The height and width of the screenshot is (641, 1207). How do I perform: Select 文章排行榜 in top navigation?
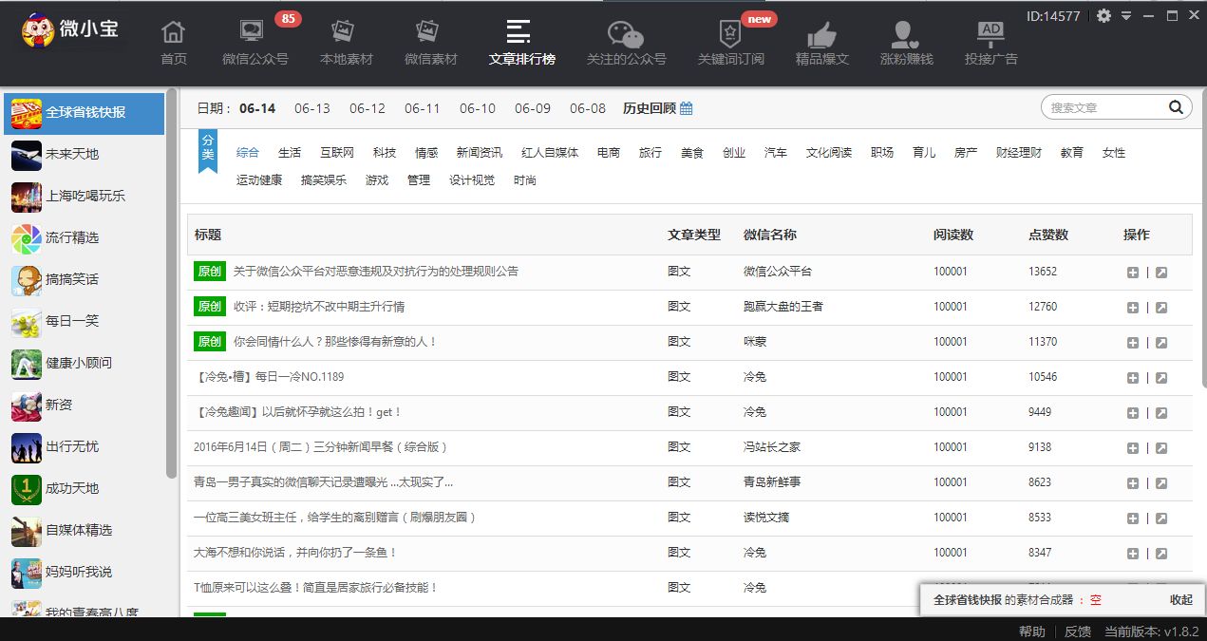point(521,42)
